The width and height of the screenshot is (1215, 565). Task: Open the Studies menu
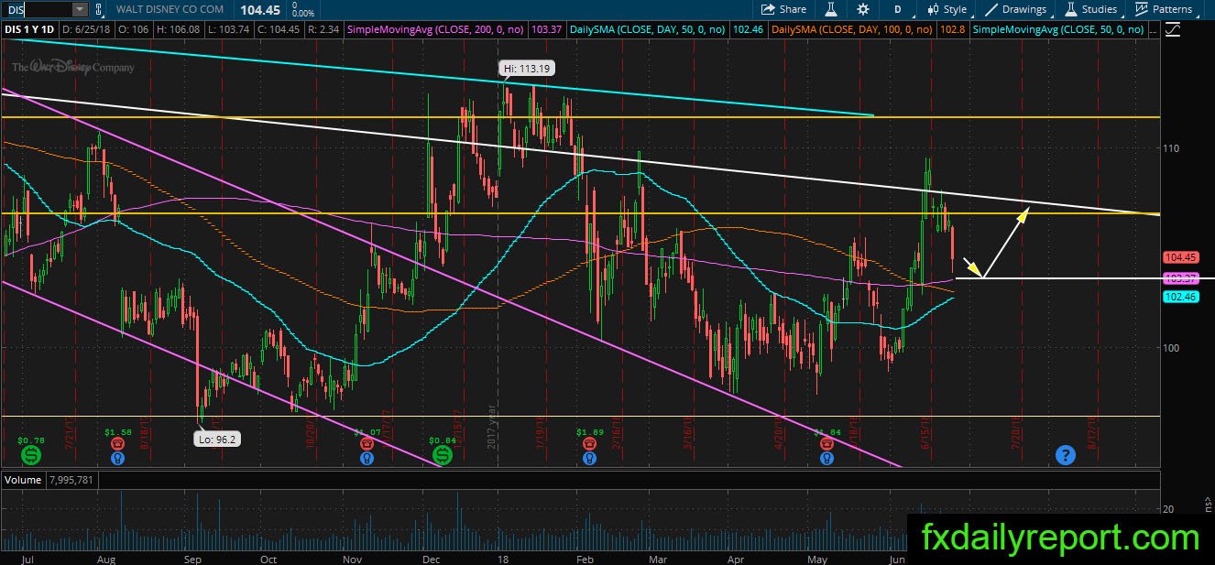[x=1090, y=9]
